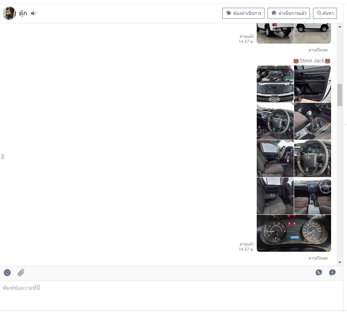Click the left panel collapse handle
Viewport: 347px width, 312px height.
point(3,156)
